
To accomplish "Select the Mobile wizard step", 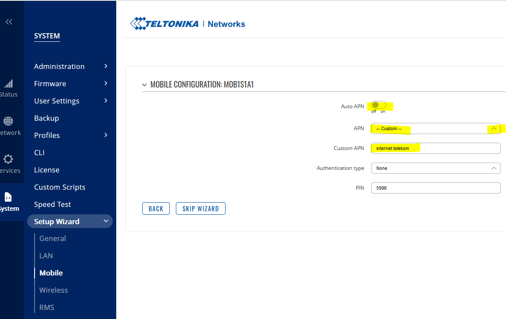I will click(51, 273).
